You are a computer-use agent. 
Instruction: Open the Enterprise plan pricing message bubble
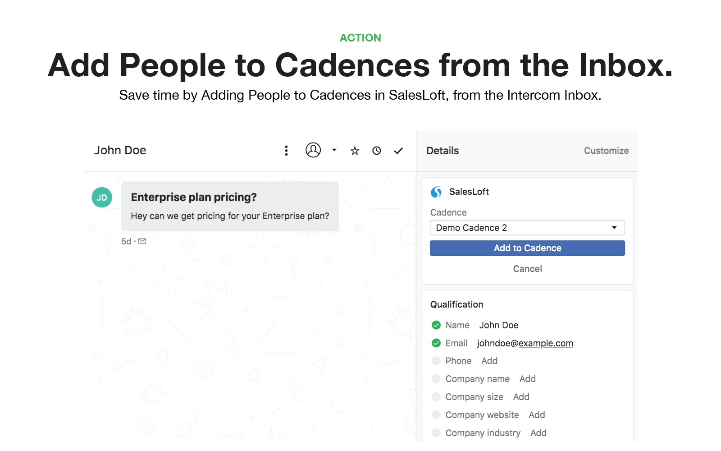230,207
